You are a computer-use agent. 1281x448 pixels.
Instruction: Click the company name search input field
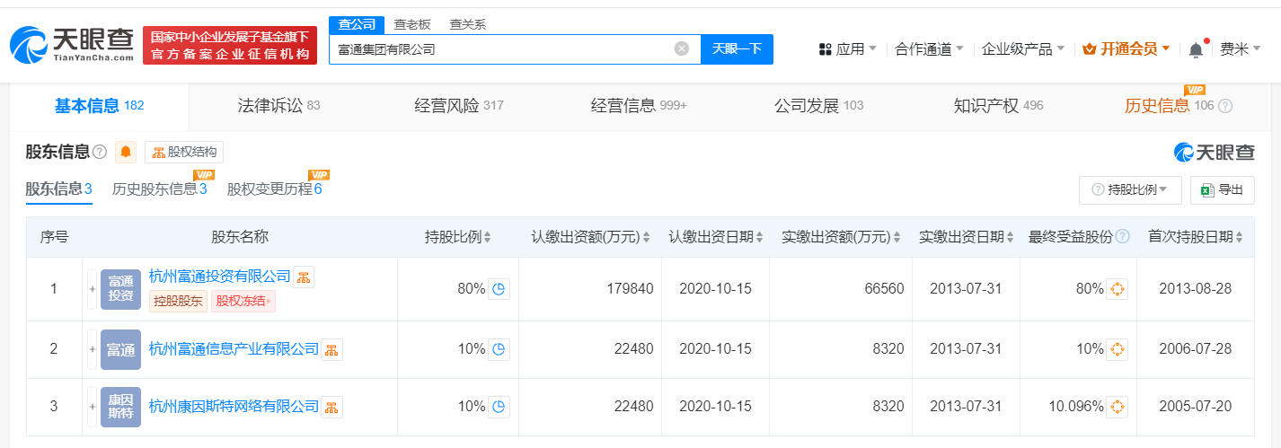(501, 49)
